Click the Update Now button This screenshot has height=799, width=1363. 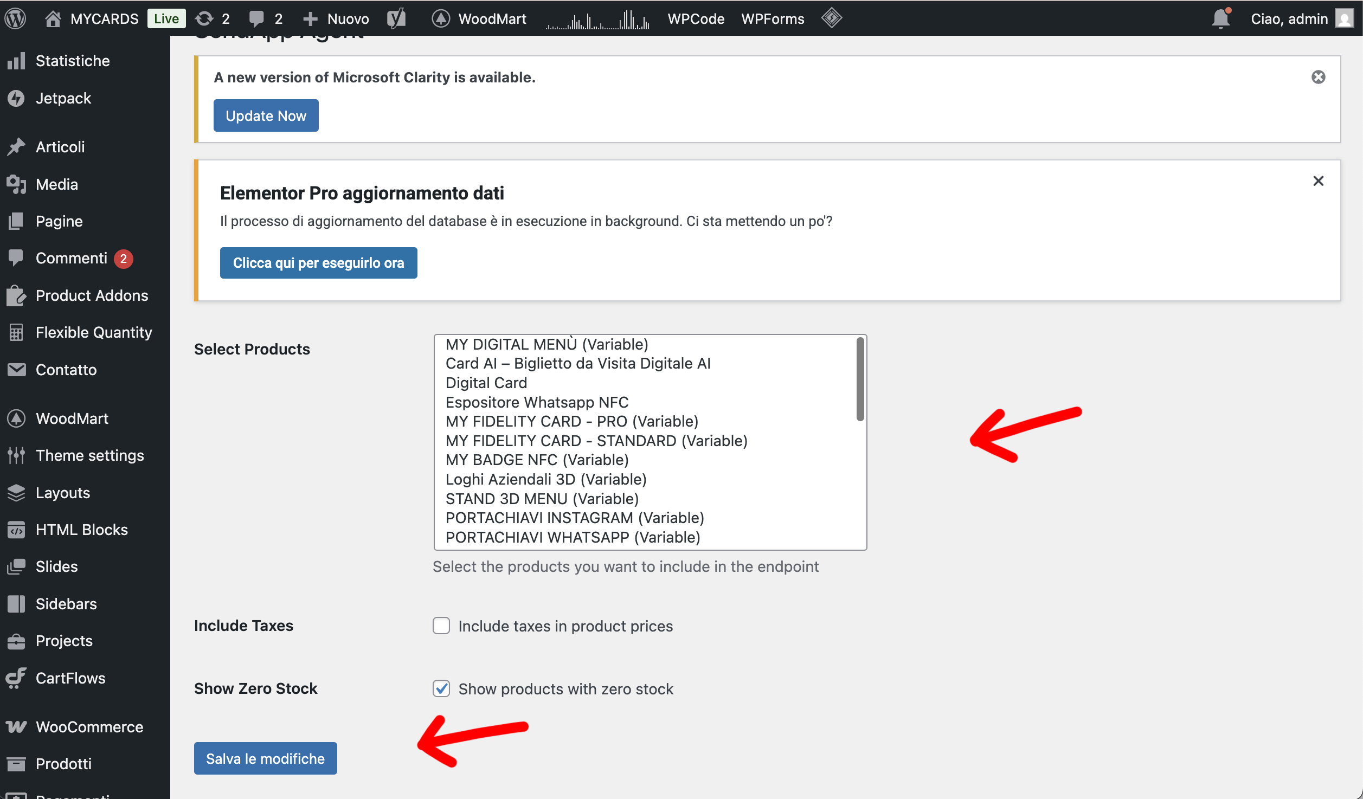[266, 115]
